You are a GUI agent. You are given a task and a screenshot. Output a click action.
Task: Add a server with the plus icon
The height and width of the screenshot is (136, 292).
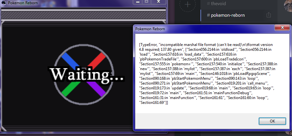[188, 5]
